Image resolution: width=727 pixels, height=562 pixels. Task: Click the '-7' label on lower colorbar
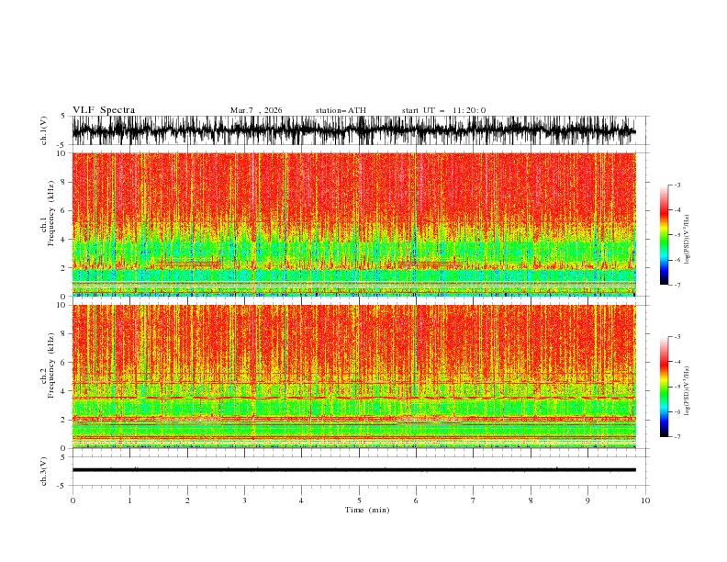pos(677,436)
